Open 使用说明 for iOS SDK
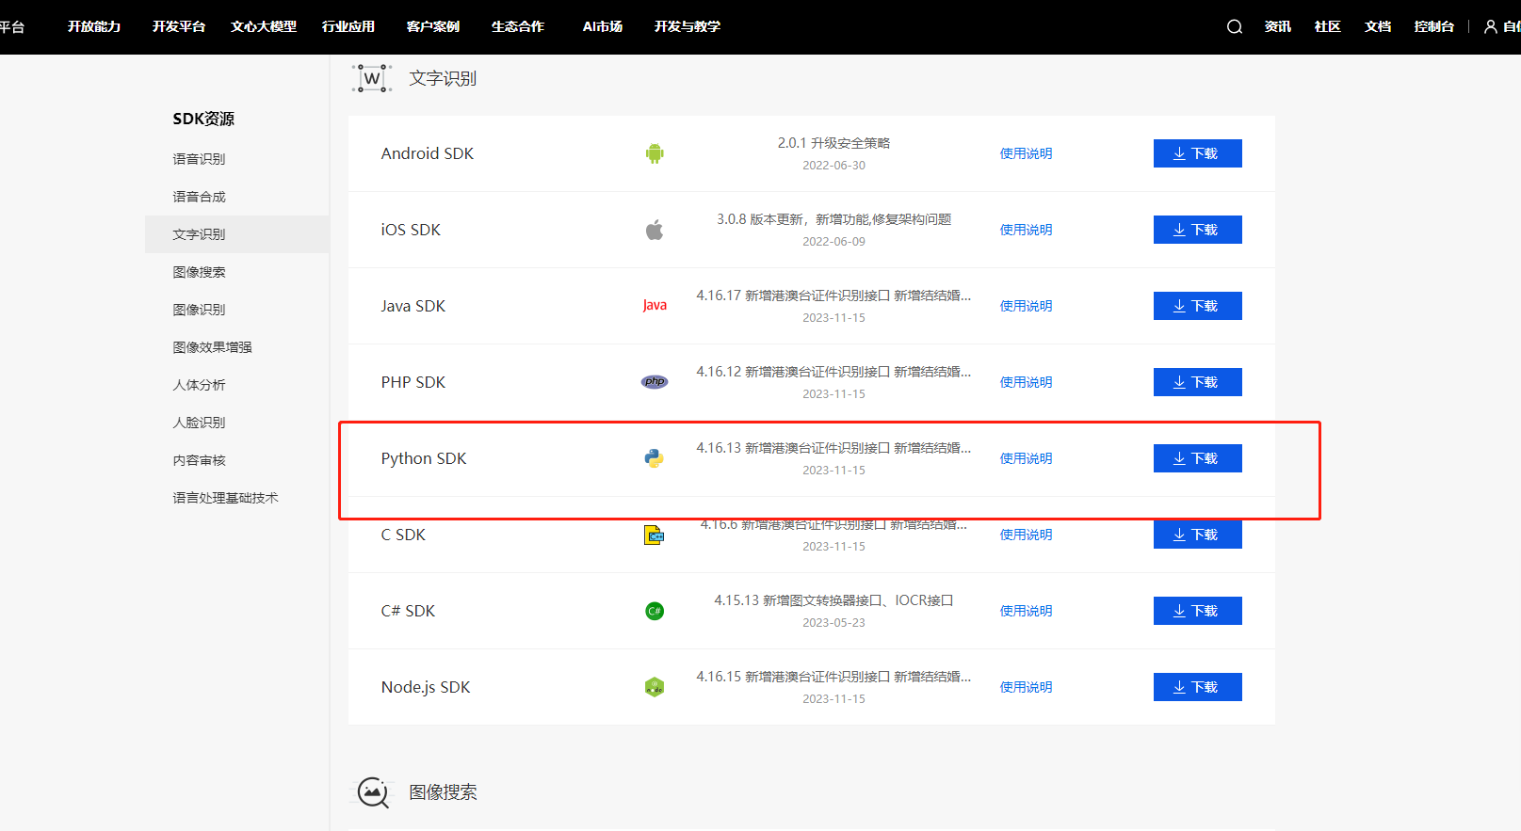Screen dimensions: 1521x831 pyautogui.click(x=1026, y=230)
